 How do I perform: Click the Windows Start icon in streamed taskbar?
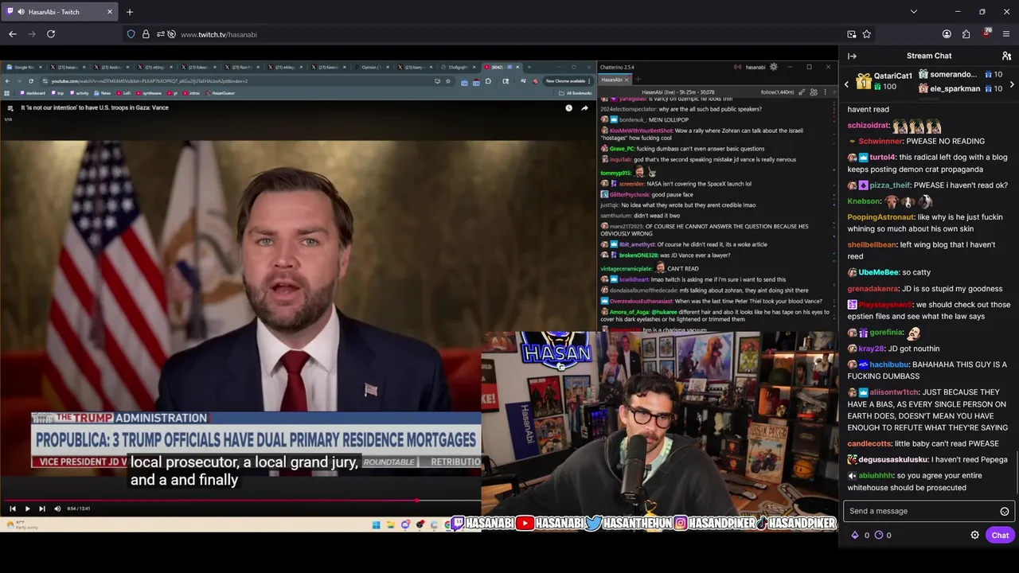tap(376, 524)
